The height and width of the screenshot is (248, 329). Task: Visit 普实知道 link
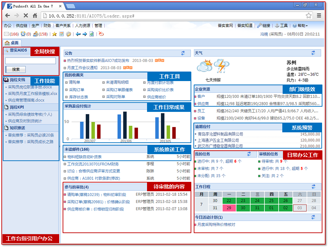click(245, 26)
